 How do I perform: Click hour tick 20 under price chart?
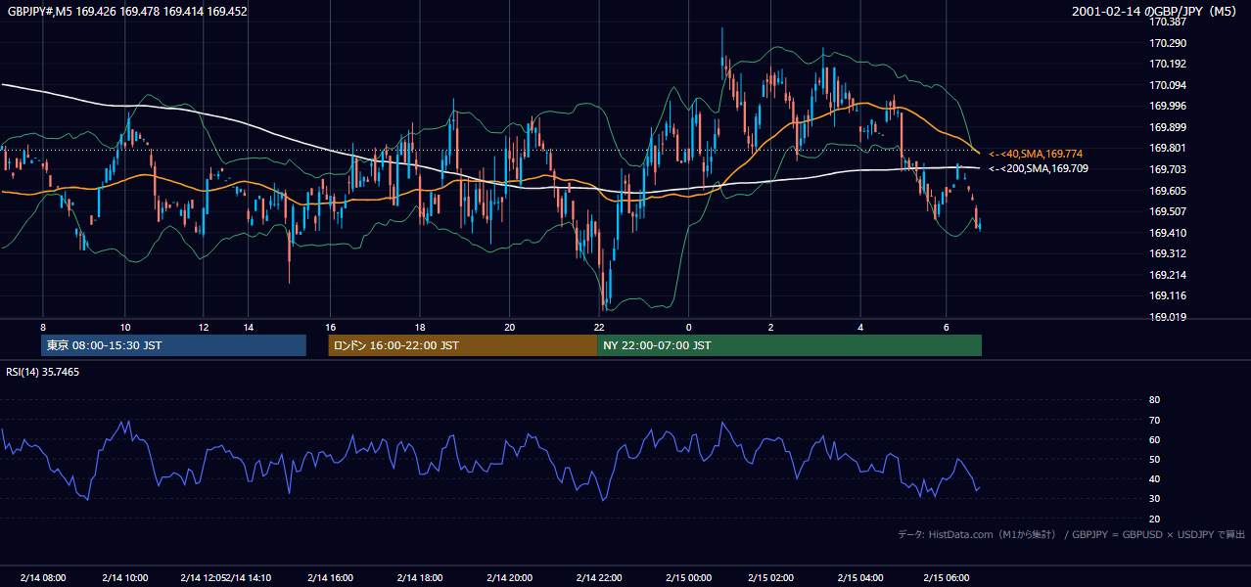pyautogui.click(x=509, y=327)
